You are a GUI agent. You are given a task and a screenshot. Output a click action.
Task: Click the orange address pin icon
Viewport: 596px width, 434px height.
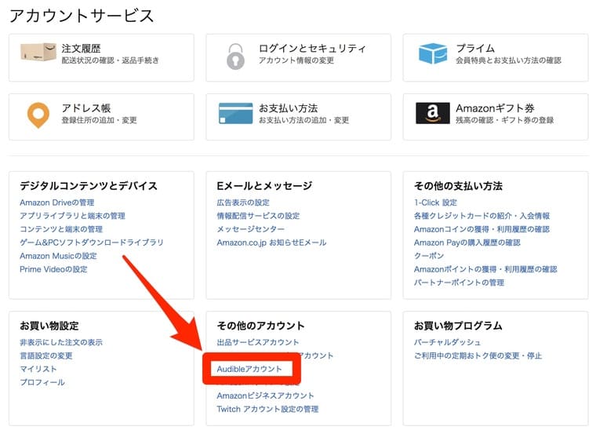38,115
